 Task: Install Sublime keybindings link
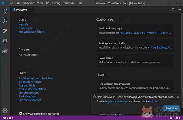[162, 48]
